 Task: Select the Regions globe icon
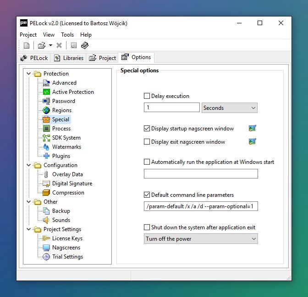46,110
